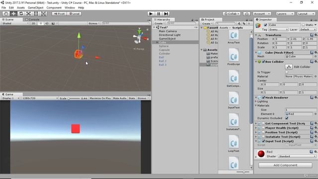The image size is (318, 179).
Task: Open the Component menu
Action: pyautogui.click(x=54, y=7)
